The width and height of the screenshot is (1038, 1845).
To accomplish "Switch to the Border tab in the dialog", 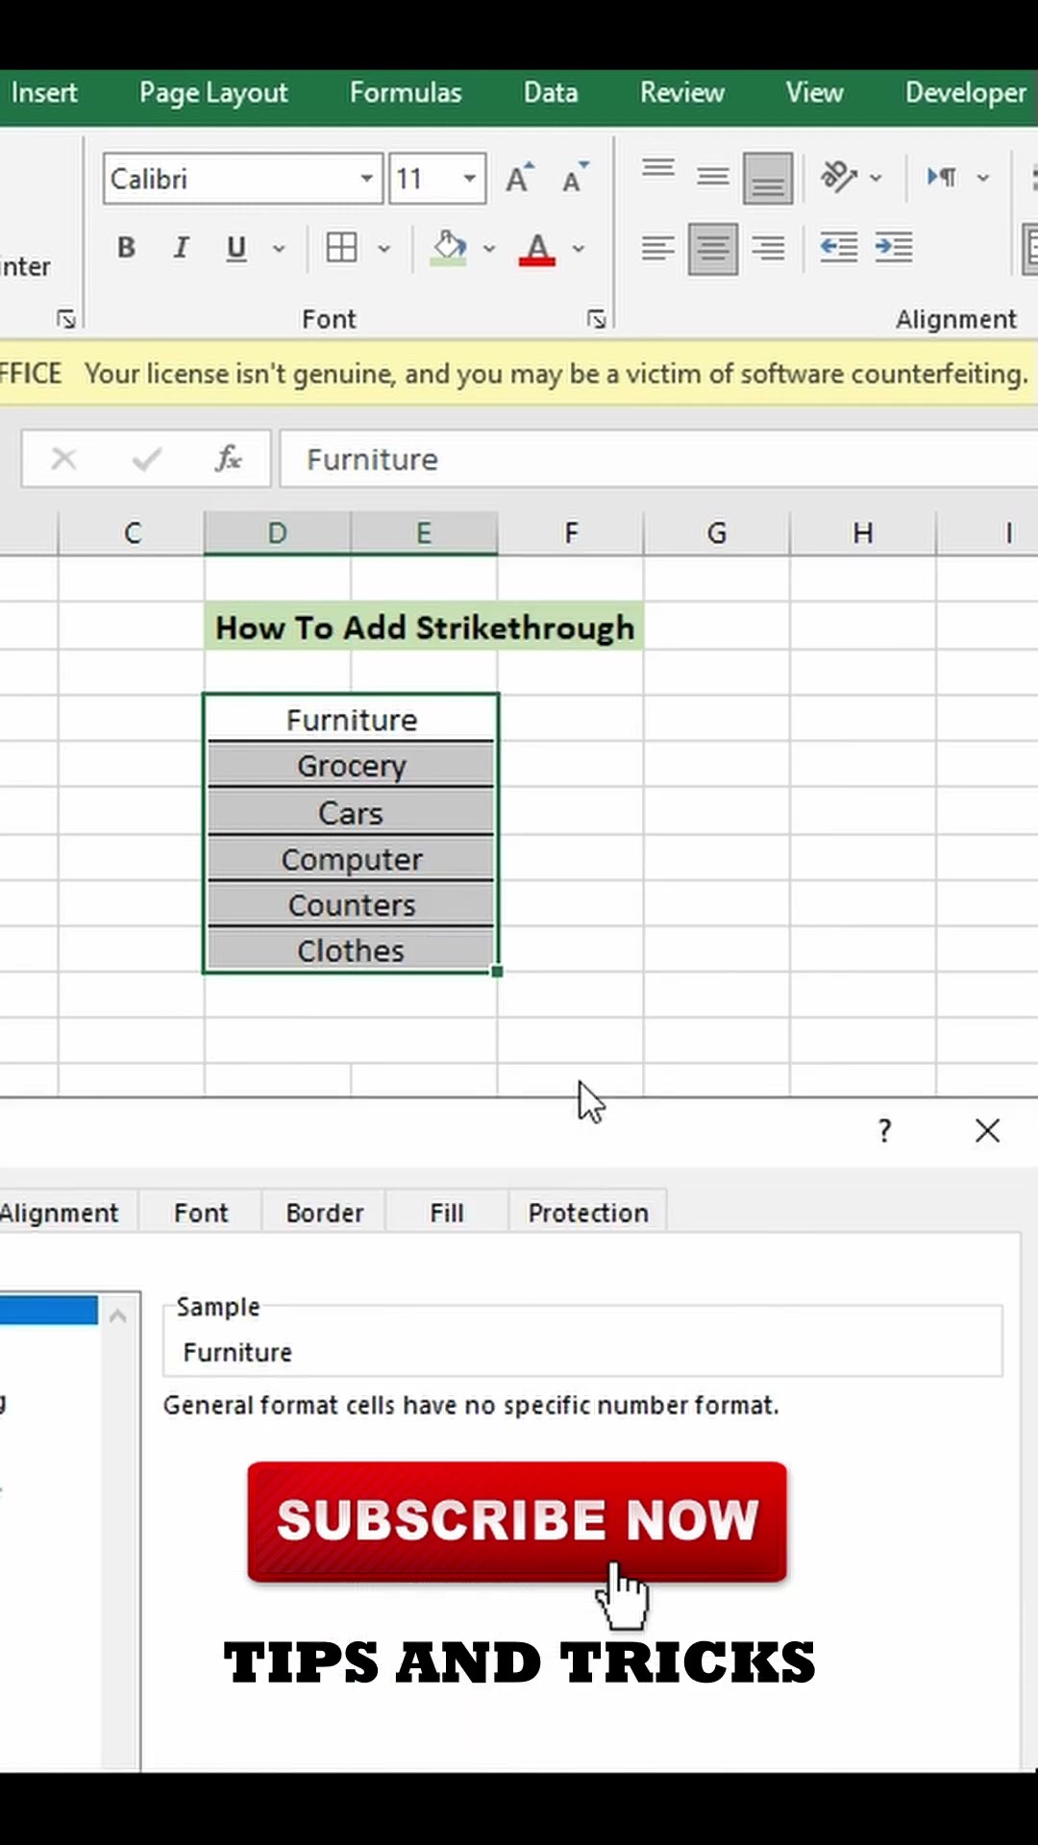I will [x=325, y=1213].
